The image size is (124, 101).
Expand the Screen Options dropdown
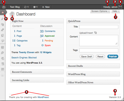[100, 11]
